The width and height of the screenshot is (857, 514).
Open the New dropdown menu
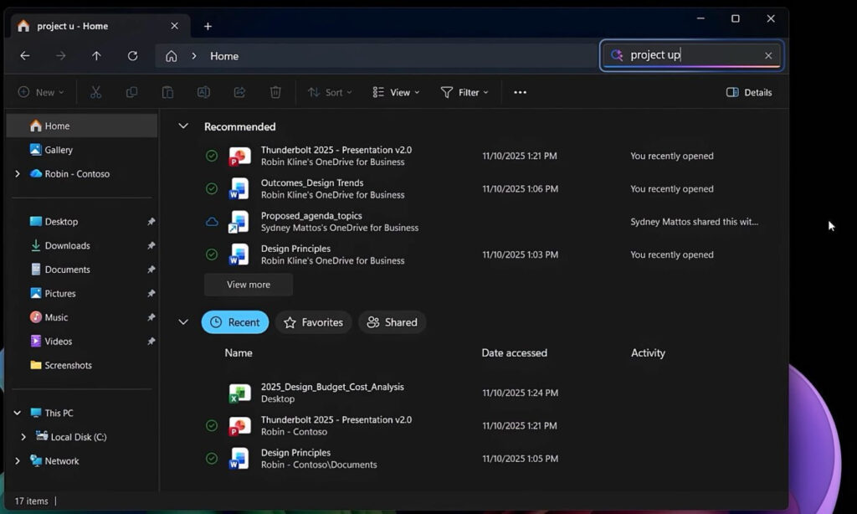40,92
